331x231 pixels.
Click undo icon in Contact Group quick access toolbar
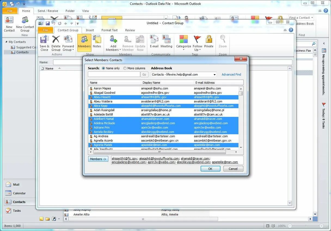(54, 23)
